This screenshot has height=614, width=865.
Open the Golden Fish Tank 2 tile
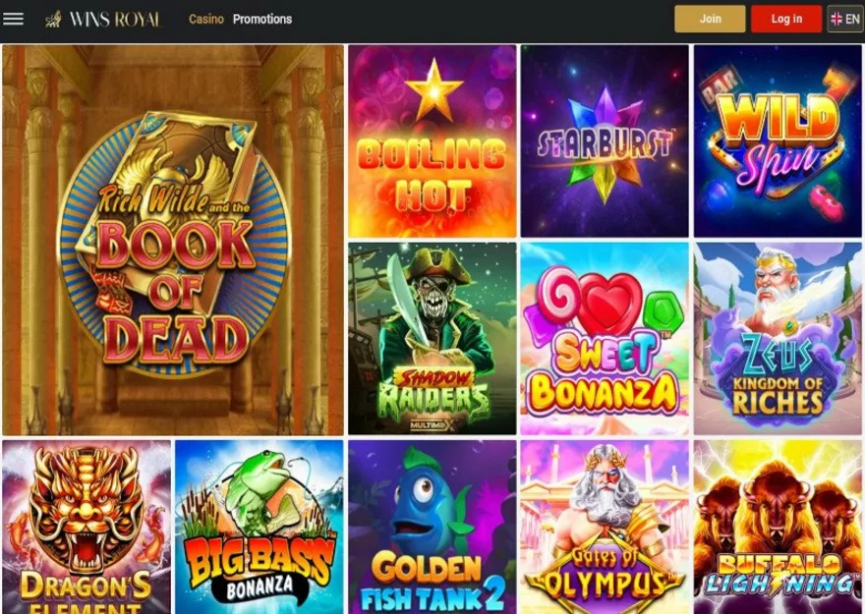tap(432, 527)
